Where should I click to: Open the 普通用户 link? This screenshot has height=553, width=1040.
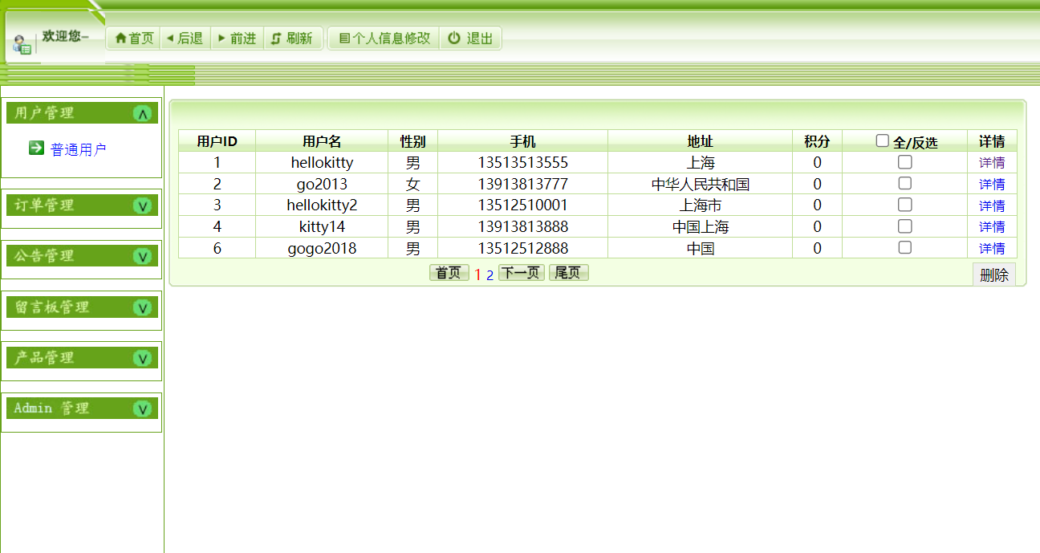pyautogui.click(x=78, y=149)
